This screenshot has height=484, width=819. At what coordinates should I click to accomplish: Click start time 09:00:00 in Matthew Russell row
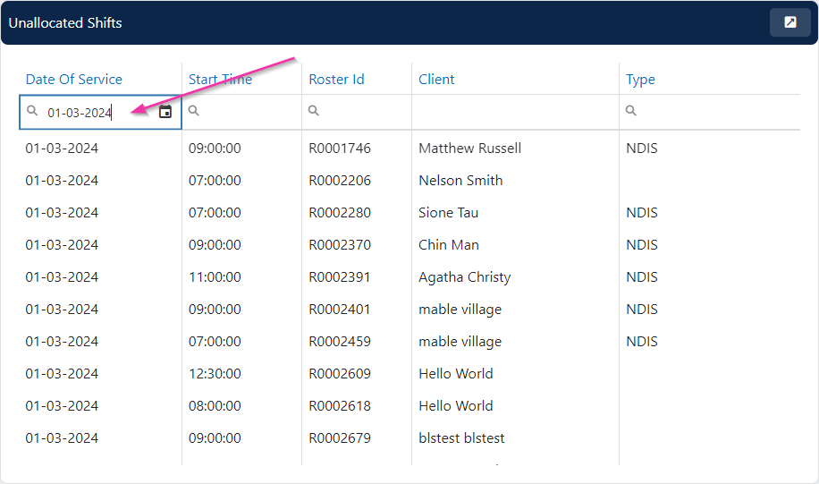(x=215, y=149)
